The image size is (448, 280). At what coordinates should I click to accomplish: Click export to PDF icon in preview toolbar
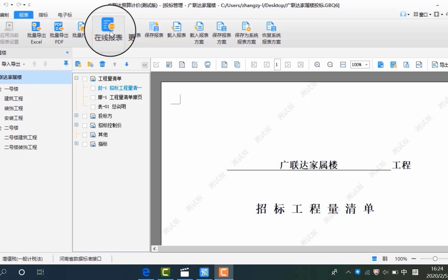(419, 65)
